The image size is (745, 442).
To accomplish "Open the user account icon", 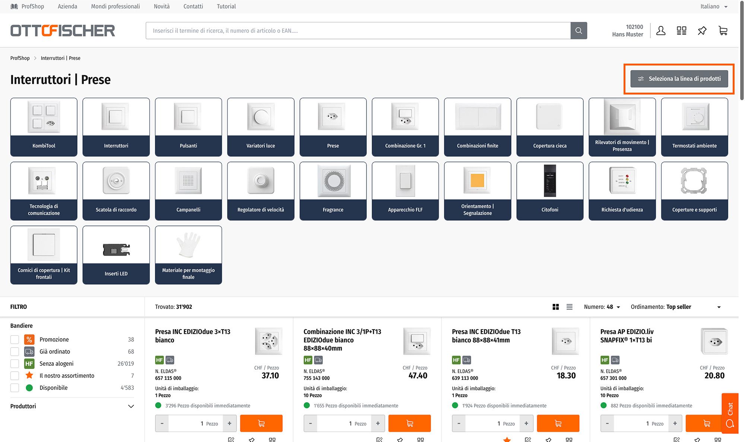I will coord(661,31).
